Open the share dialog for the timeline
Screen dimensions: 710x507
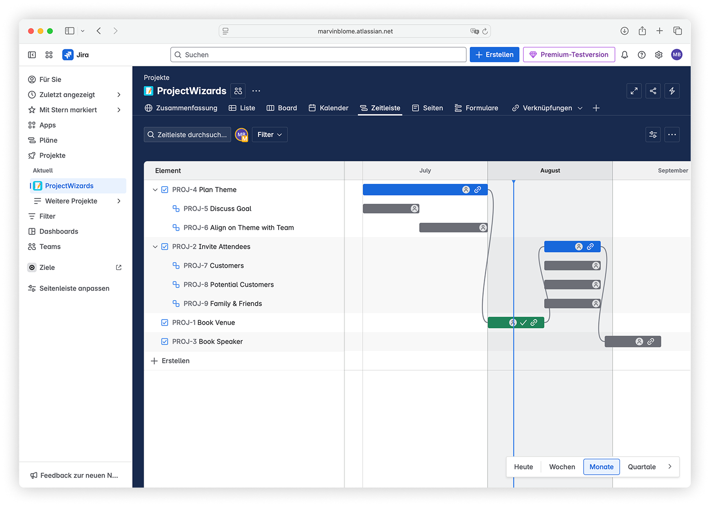tap(653, 91)
